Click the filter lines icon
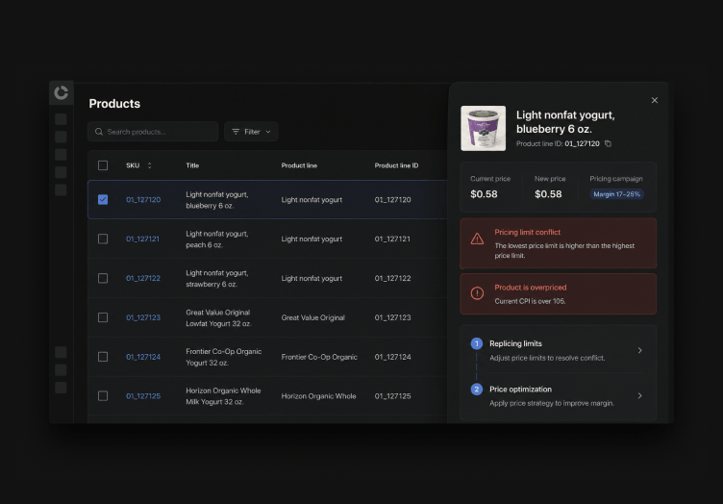 [236, 132]
